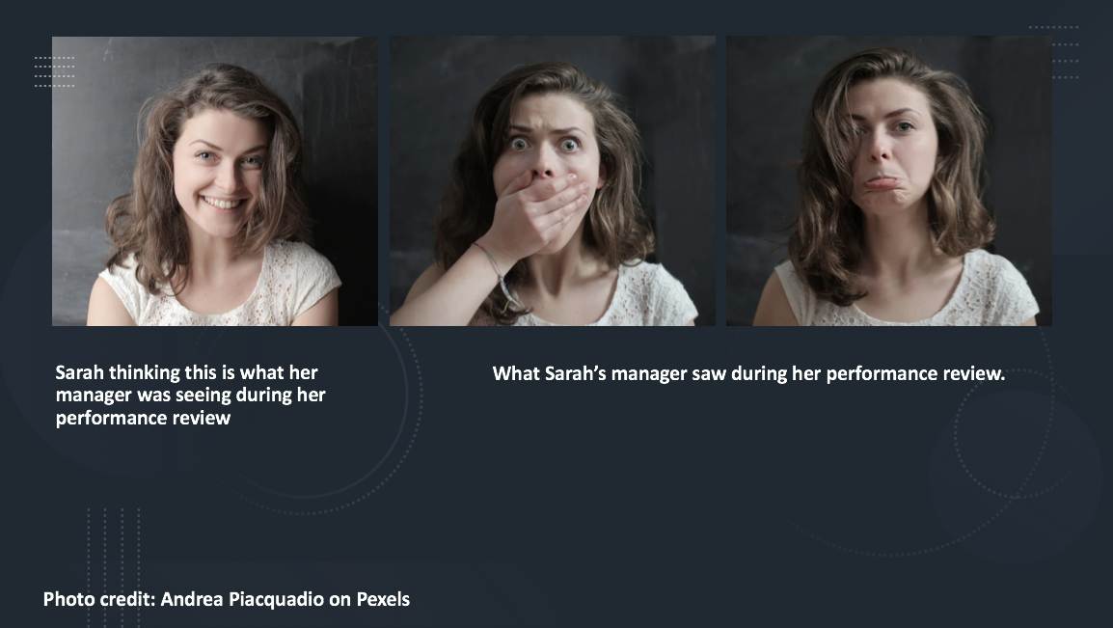This screenshot has width=1113, height=628.
Task: Click the caption starting 'Sarah thinking this is'
Action: click(190, 396)
